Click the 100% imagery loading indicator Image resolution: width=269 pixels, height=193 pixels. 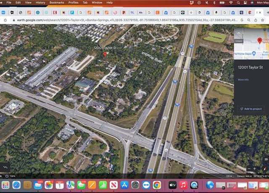tap(10, 176)
